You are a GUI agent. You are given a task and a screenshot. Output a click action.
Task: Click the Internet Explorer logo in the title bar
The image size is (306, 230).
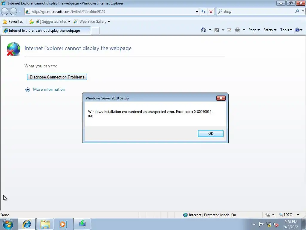3,3
